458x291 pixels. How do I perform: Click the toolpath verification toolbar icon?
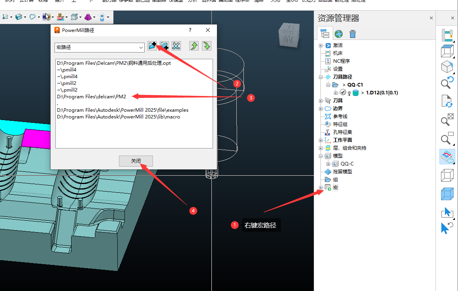pos(74,17)
